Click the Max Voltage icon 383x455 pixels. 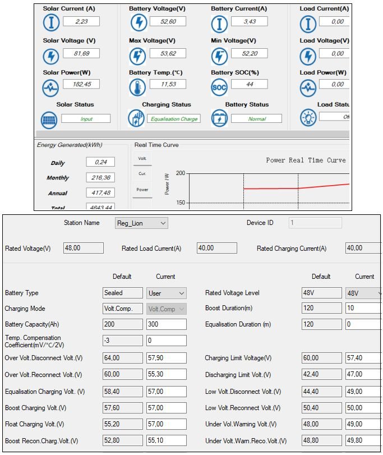(x=137, y=56)
